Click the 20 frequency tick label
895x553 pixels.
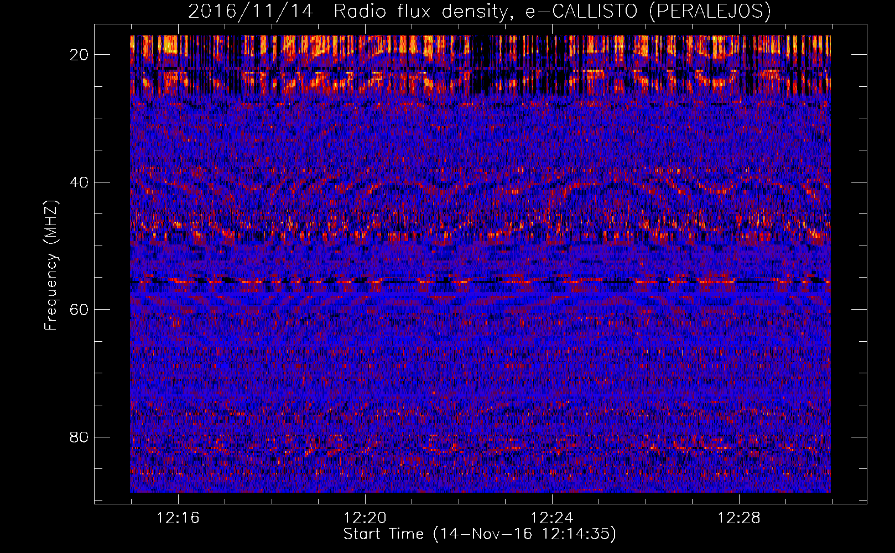[x=80, y=54]
